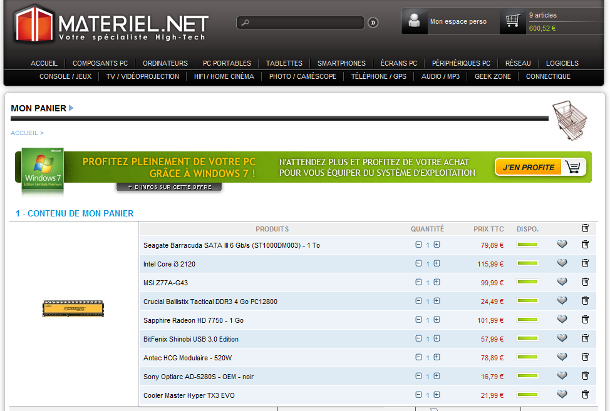Viewport: 610px width, 411px height.
Task: Open the GEEK ZONE menu
Action: [x=492, y=76]
